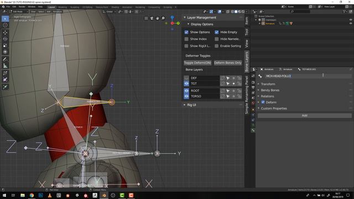Open the Item sidebar tab
The height and width of the screenshot is (199, 354).
point(247,21)
